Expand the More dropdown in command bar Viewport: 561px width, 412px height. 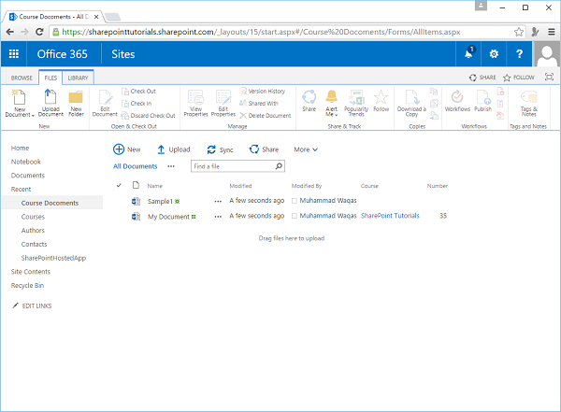pos(306,149)
